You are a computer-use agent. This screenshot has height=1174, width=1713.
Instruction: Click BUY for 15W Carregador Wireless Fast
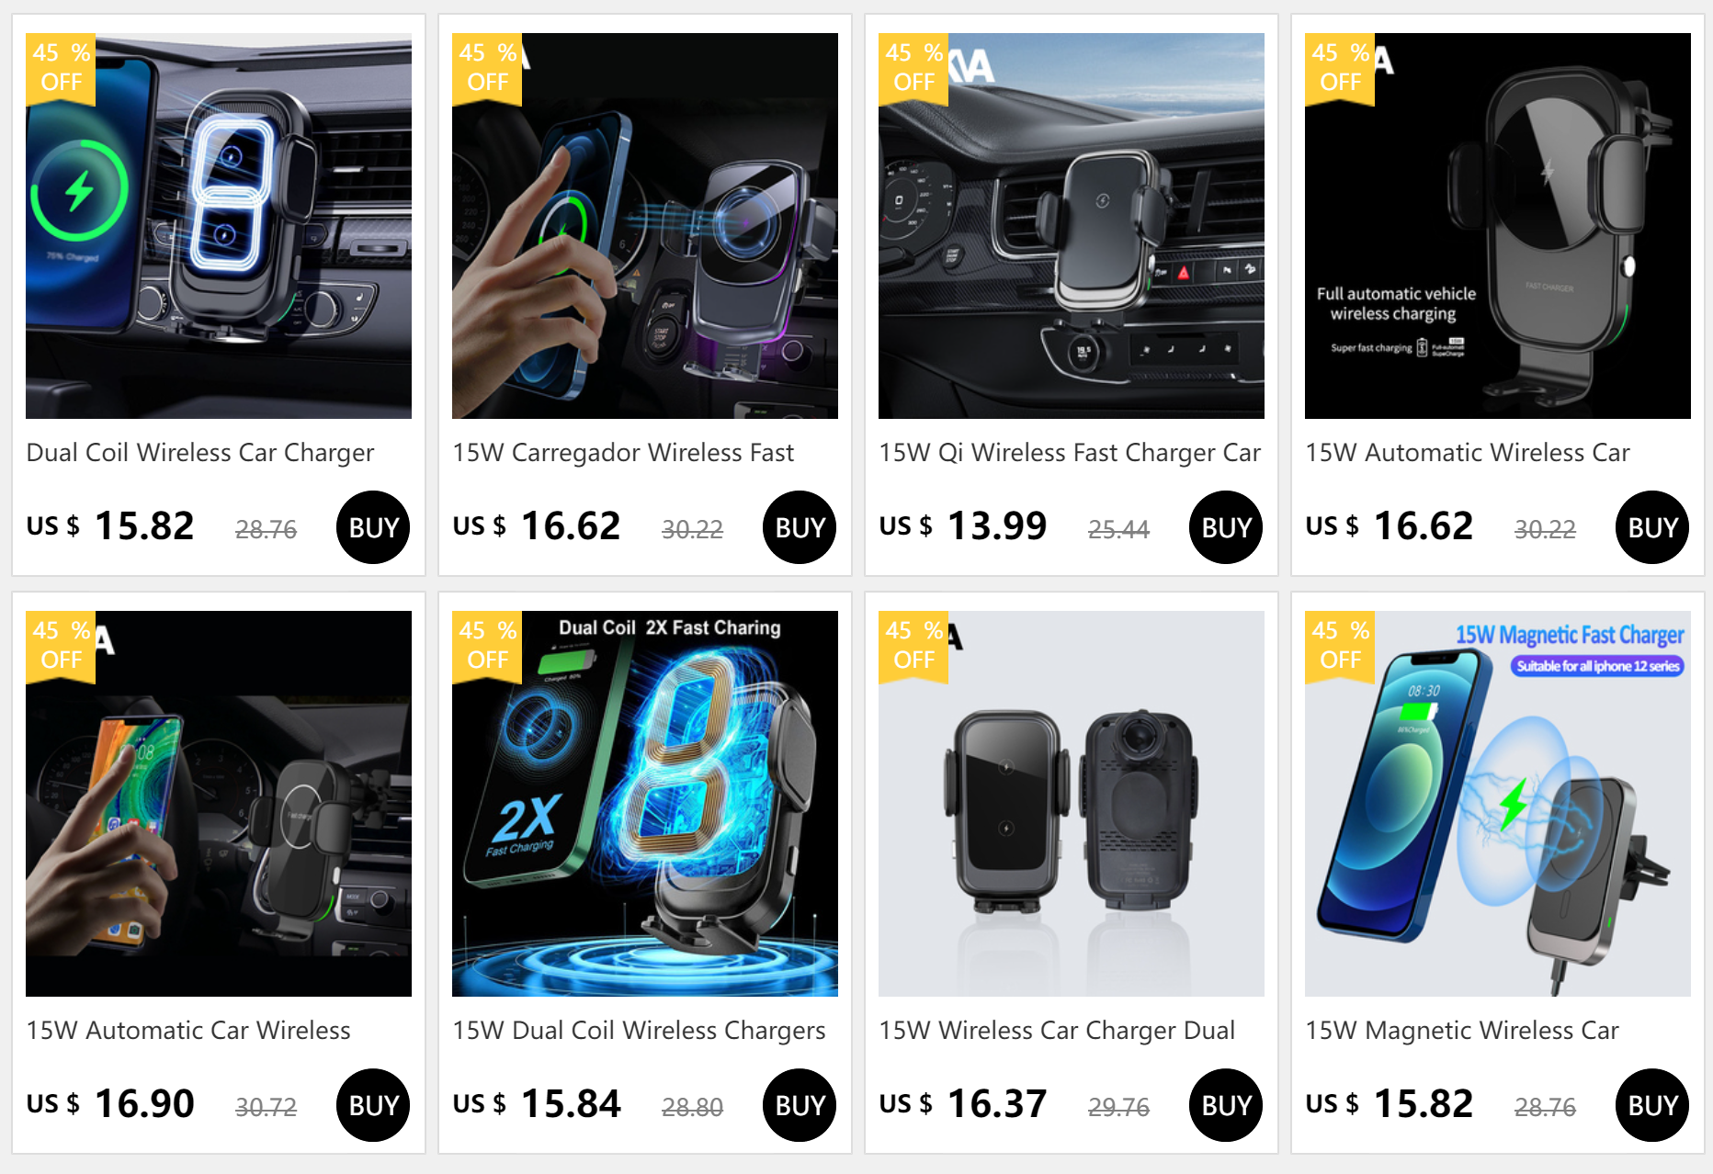(800, 527)
